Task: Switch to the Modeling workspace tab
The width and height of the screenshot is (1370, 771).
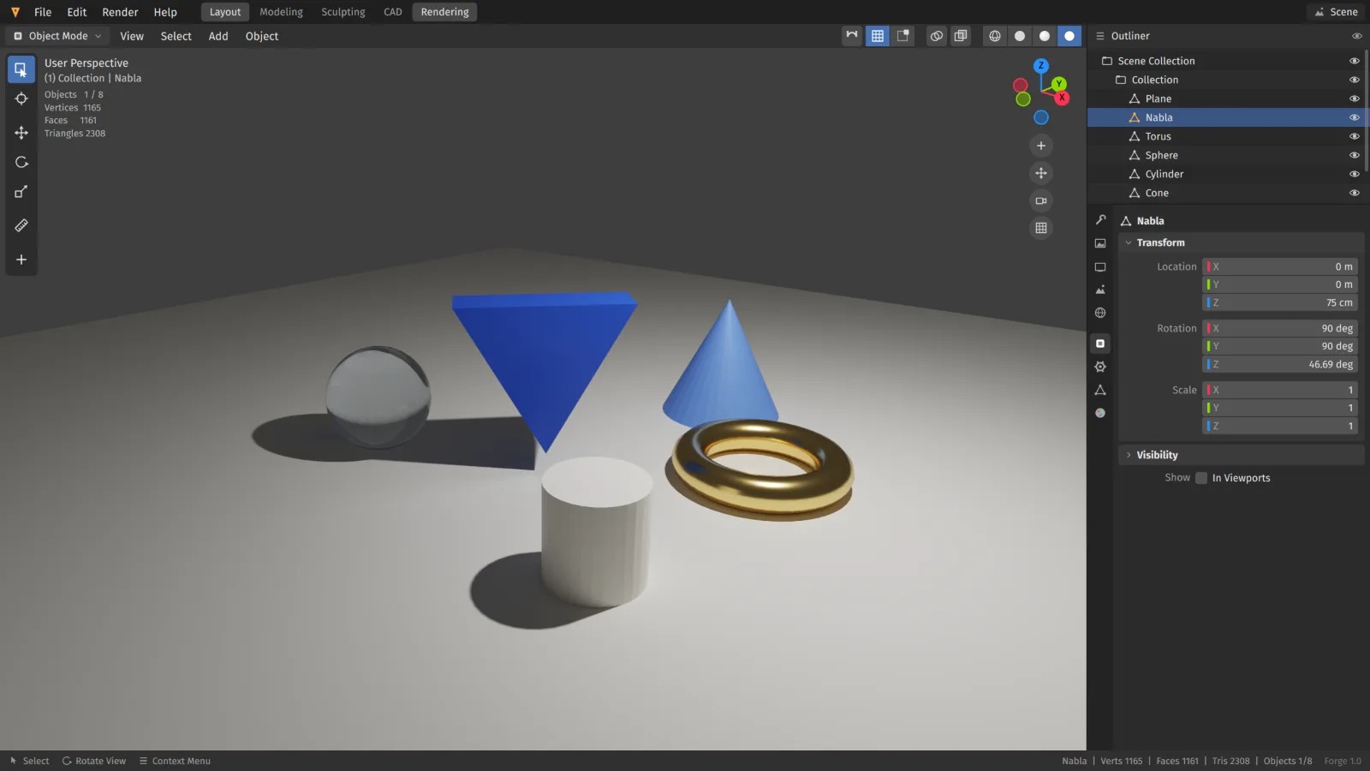Action: pyautogui.click(x=281, y=12)
